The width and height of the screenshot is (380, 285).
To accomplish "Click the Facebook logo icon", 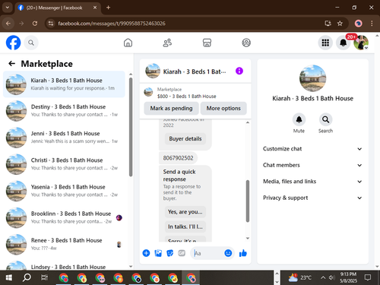I will (13, 43).
